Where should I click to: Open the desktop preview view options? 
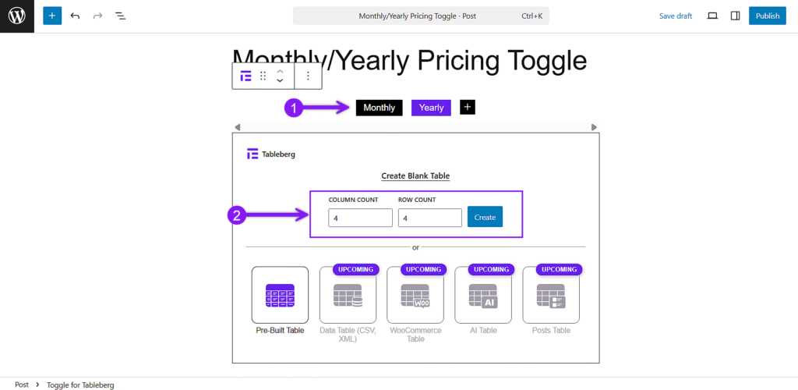(712, 16)
